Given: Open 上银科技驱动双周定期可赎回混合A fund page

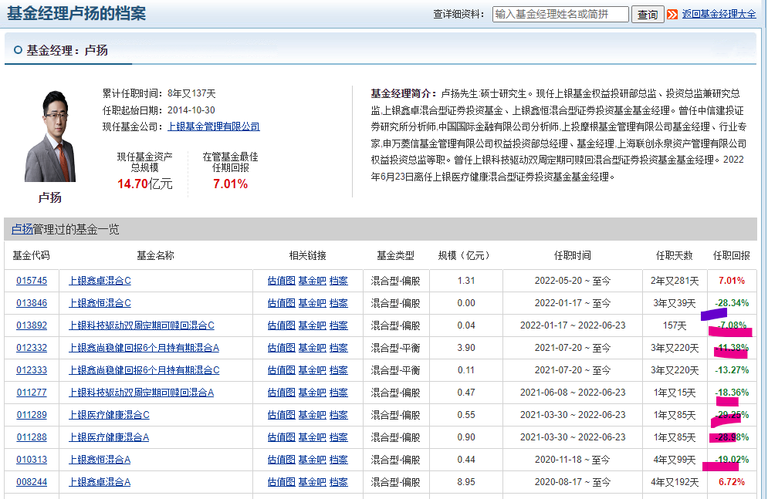Looking at the screenshot, I should [x=141, y=393].
